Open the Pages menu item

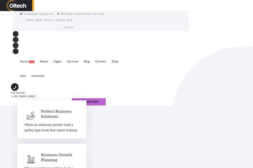57,61
